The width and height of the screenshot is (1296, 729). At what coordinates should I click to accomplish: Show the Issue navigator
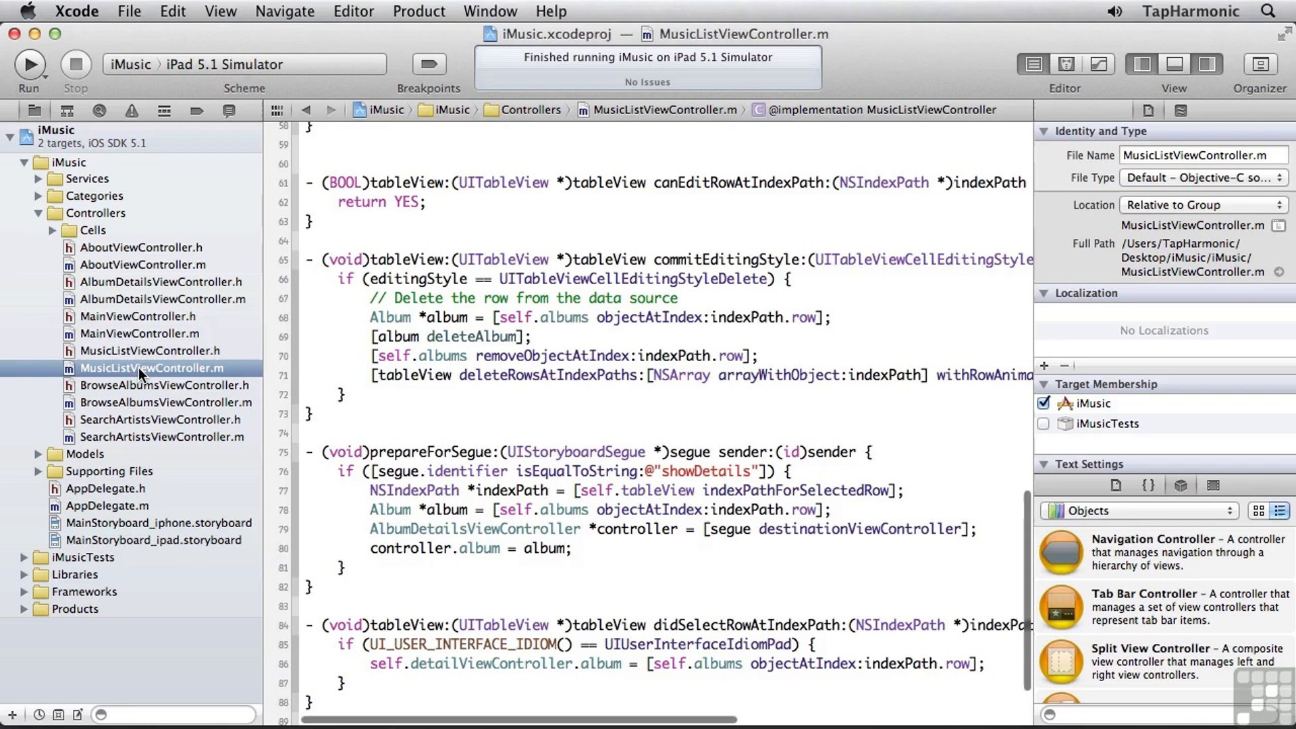(x=132, y=111)
